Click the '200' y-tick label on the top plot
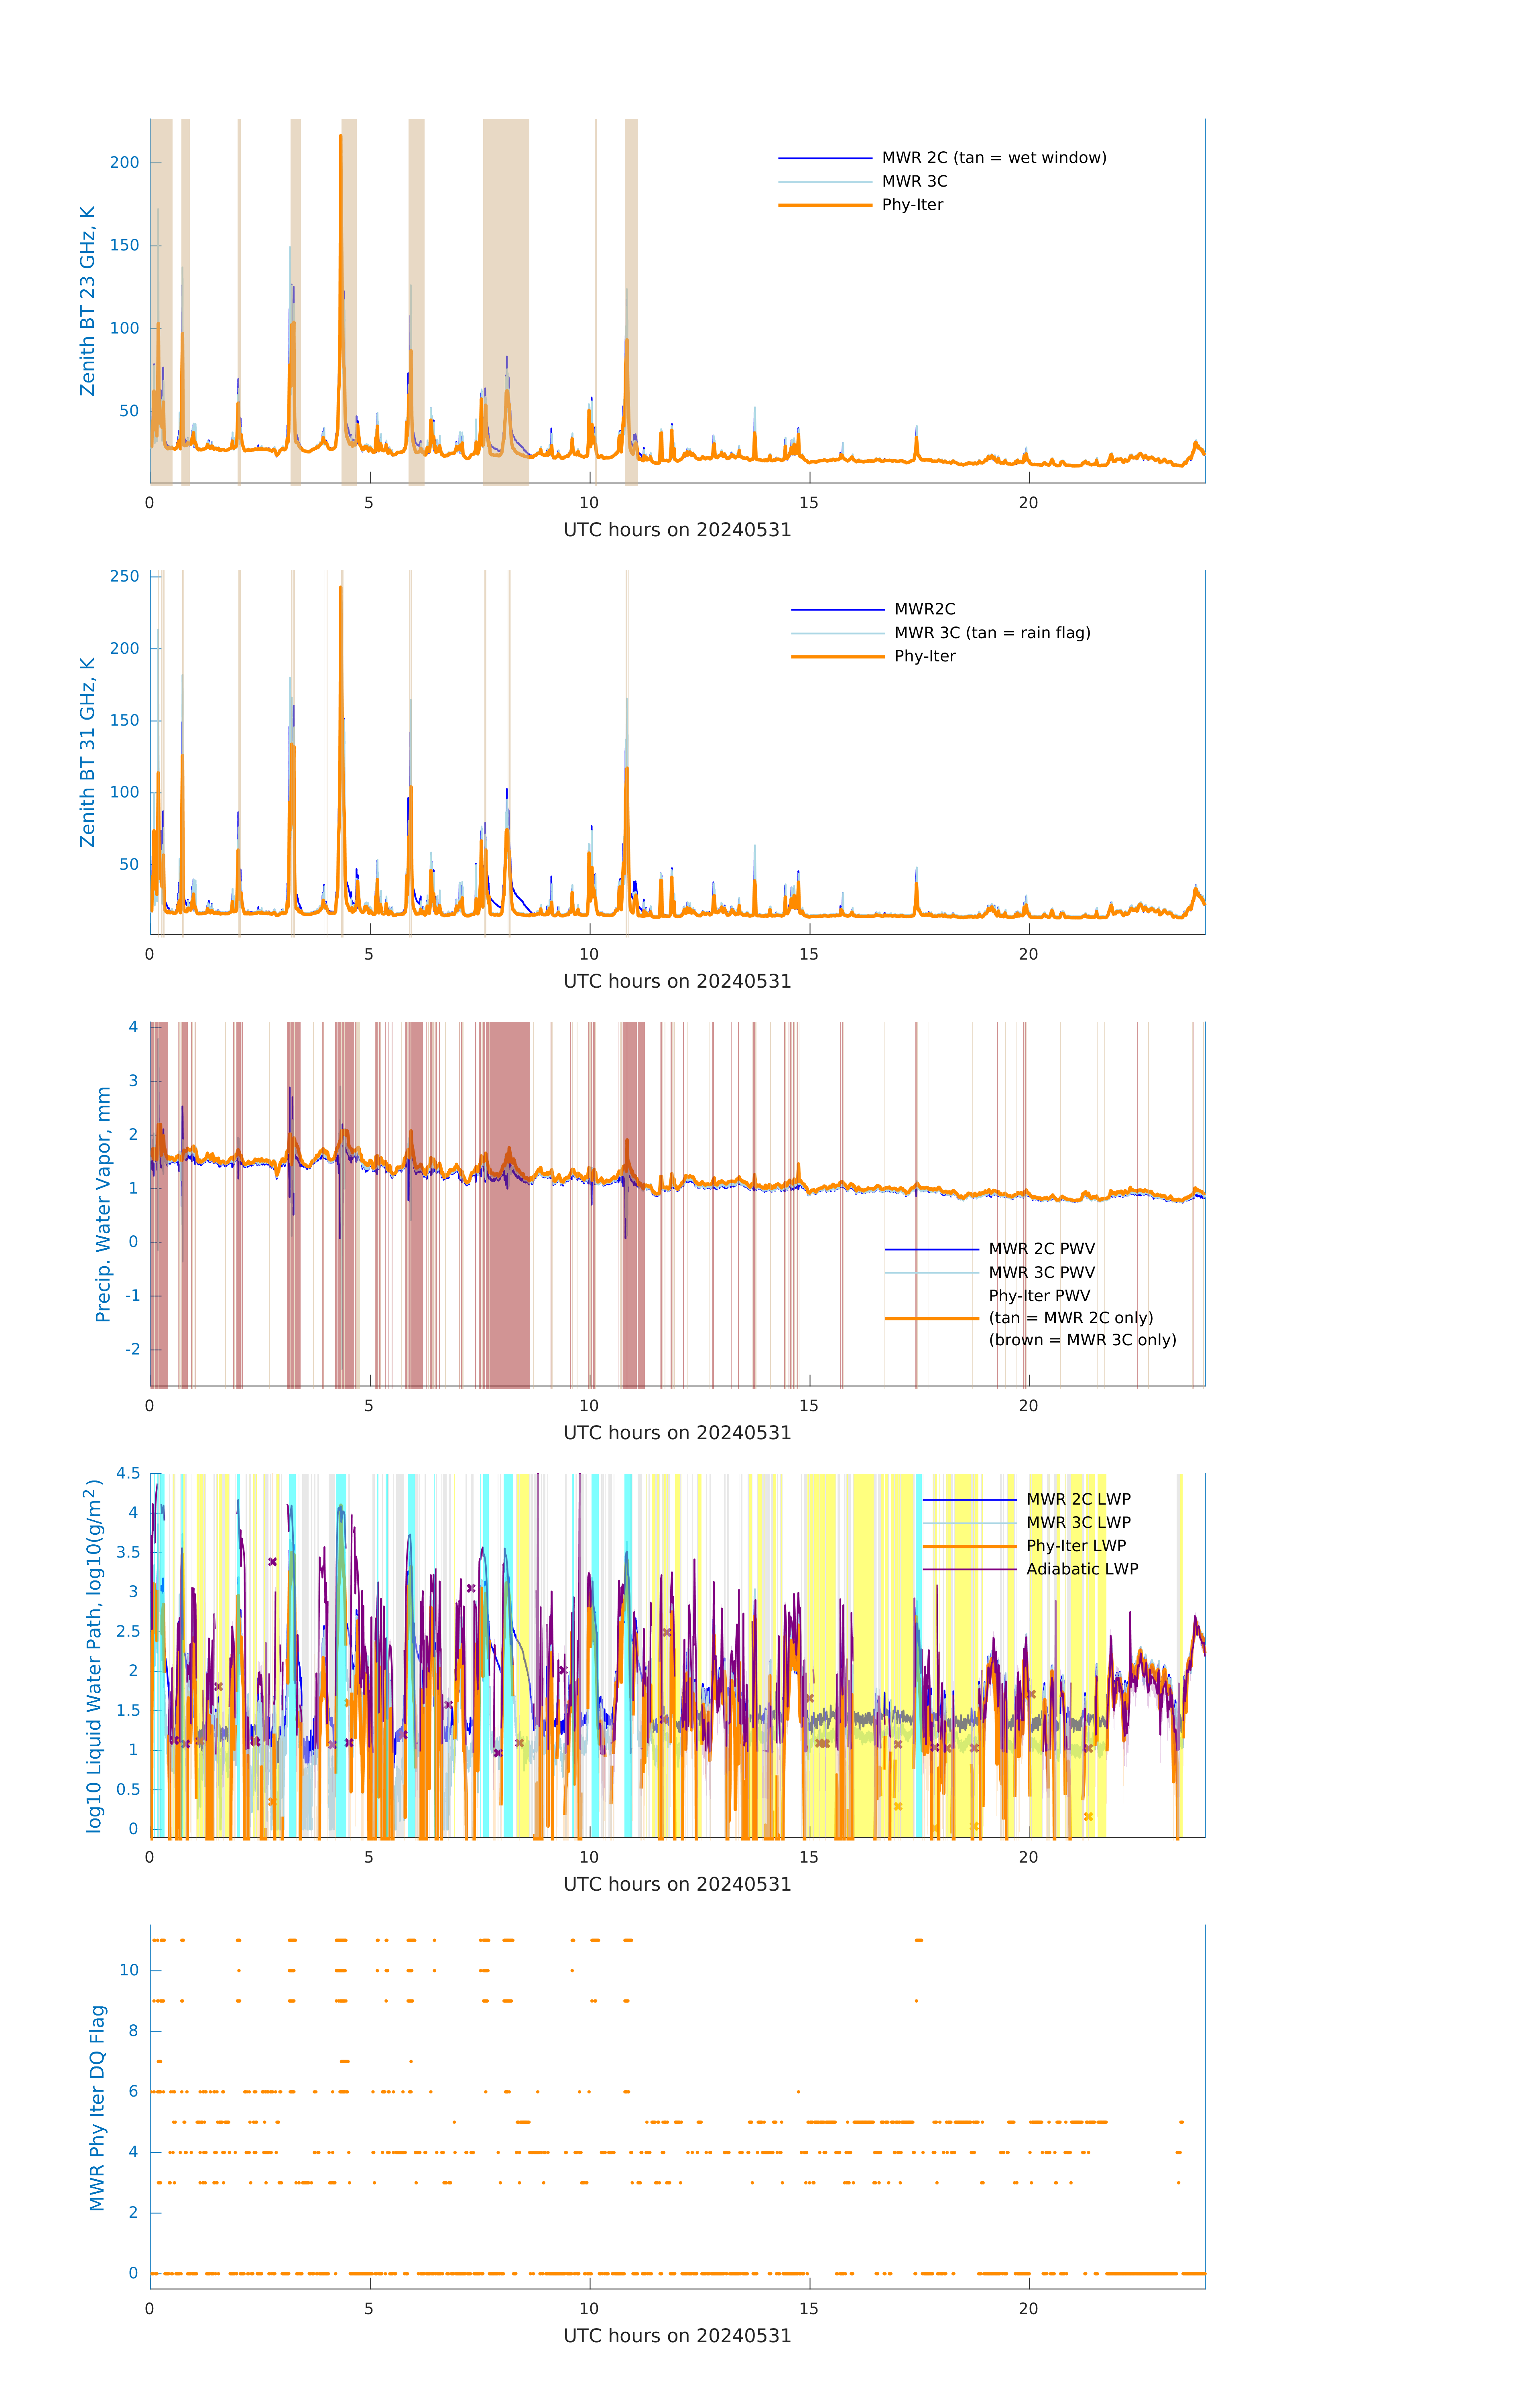 click(124, 163)
